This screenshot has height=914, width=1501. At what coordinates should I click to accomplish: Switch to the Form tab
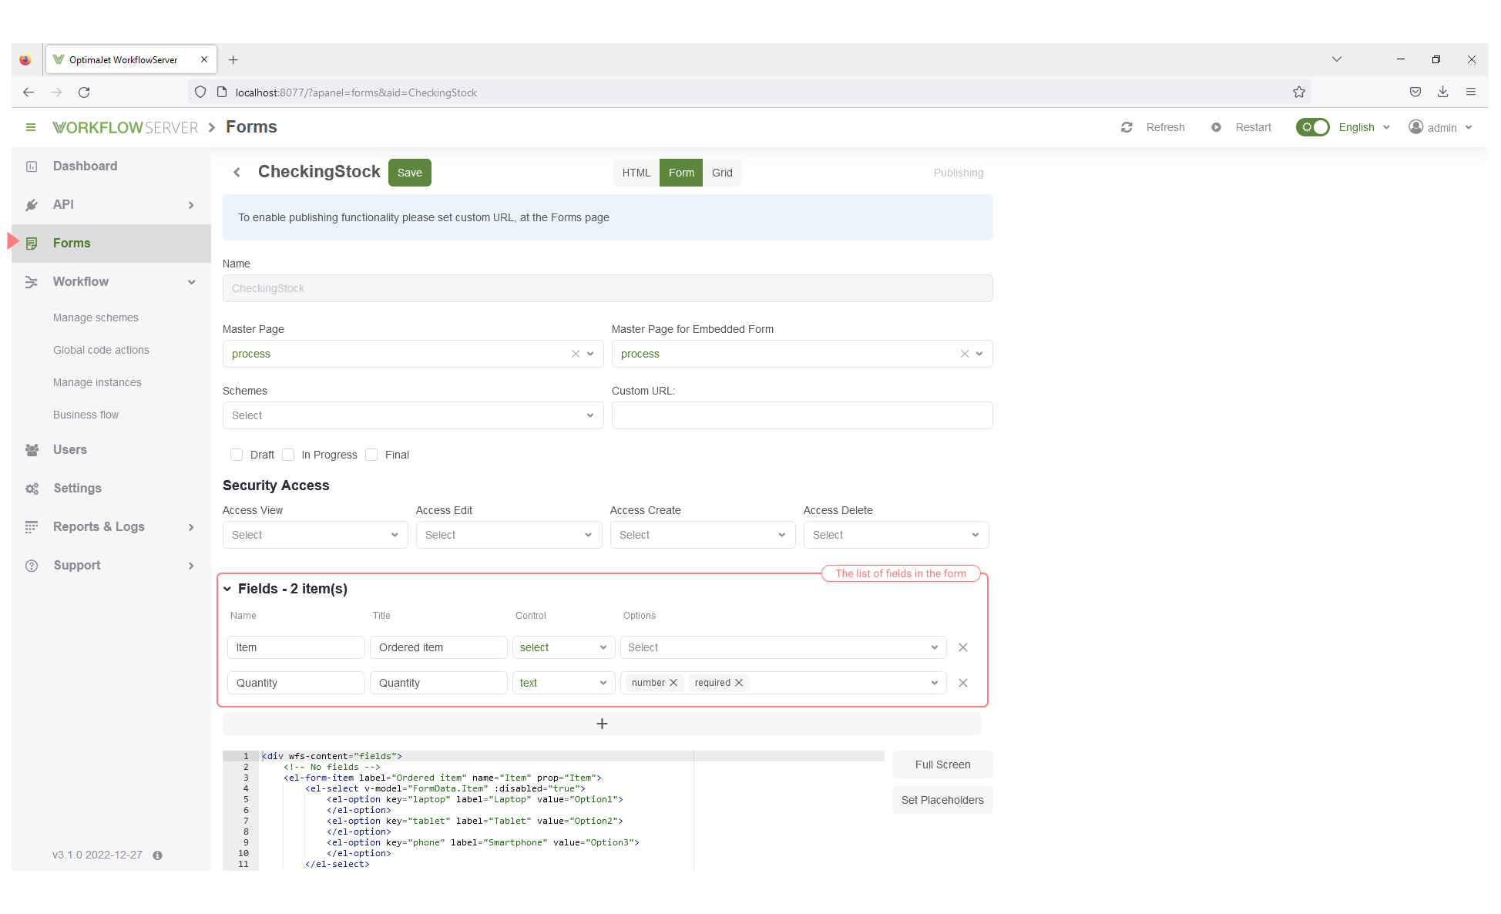pyautogui.click(x=681, y=173)
